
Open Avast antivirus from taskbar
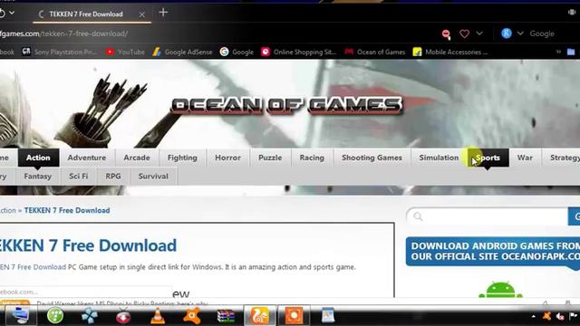point(192,316)
